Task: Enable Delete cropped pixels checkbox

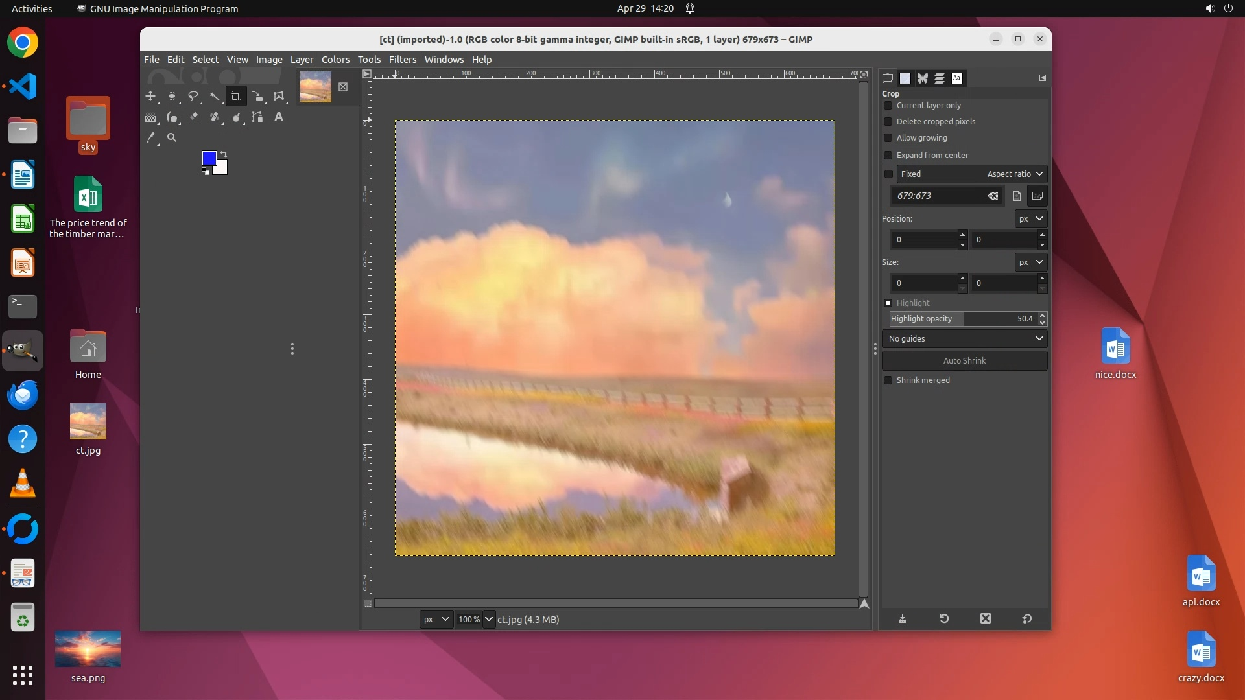Action: coord(888,121)
